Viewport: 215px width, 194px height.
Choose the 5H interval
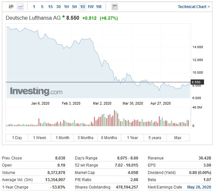(75, 7)
